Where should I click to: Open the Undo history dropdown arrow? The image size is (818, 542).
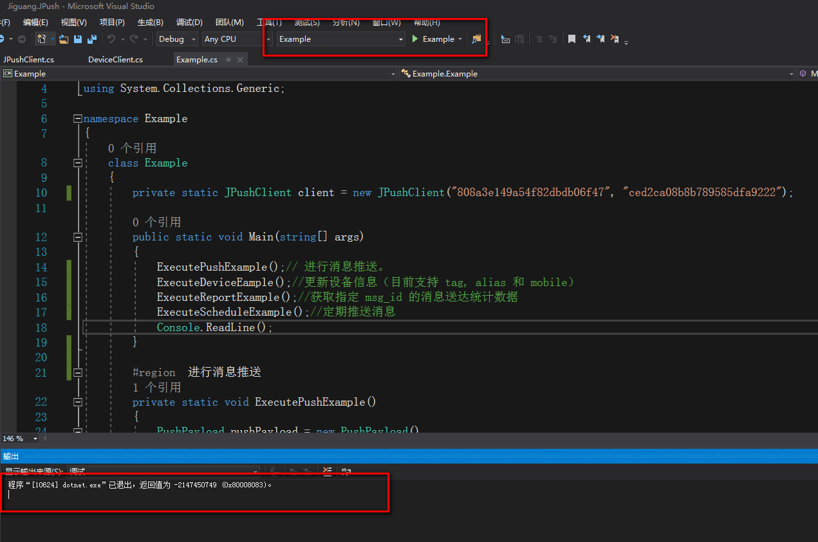tap(122, 39)
